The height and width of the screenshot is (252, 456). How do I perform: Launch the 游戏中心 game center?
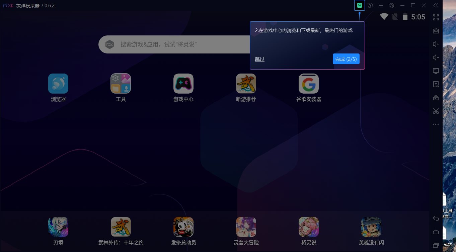tap(183, 84)
